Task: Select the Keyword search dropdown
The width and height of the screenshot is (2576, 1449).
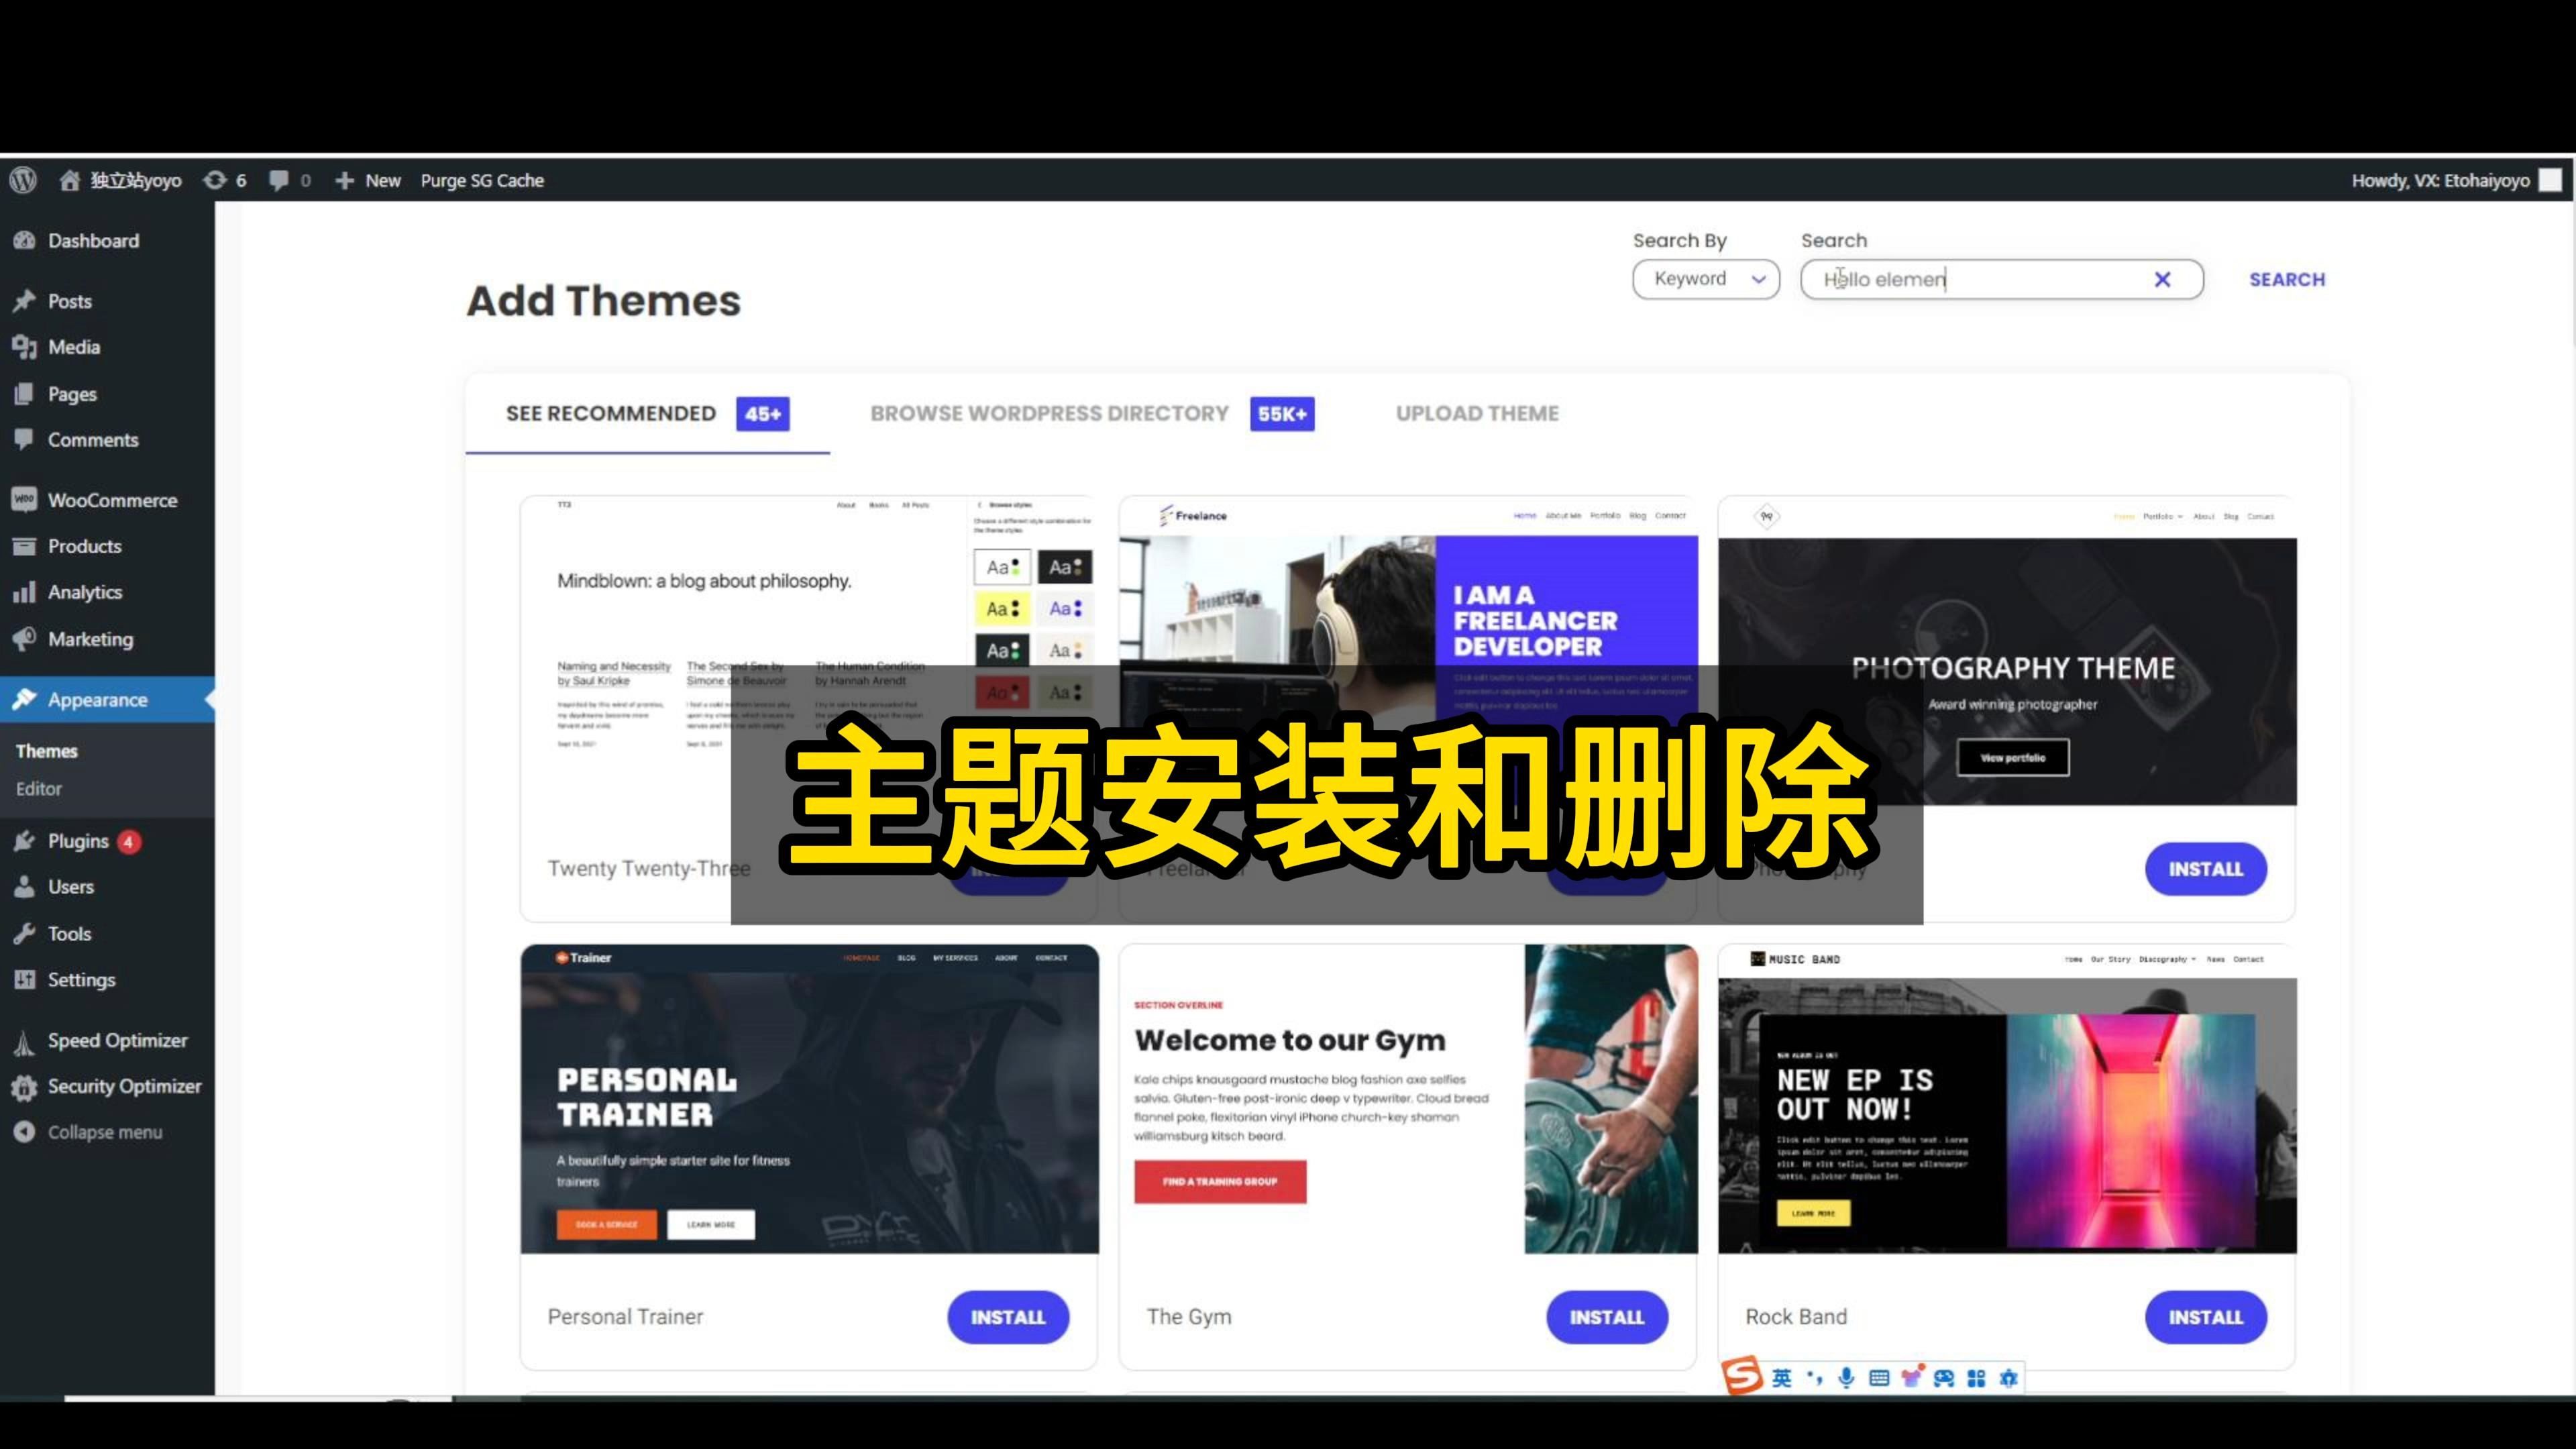Action: pyautogui.click(x=1705, y=278)
